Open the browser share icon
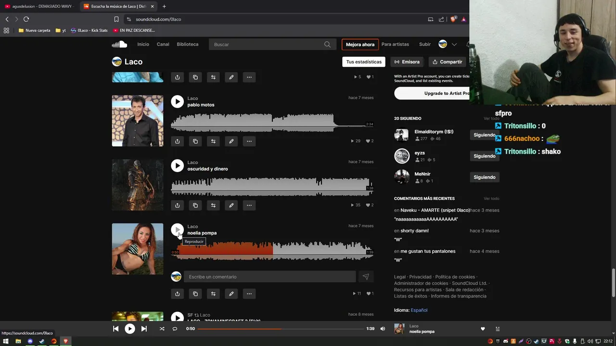Screen dimensions: 616x346 (x=441, y=19)
